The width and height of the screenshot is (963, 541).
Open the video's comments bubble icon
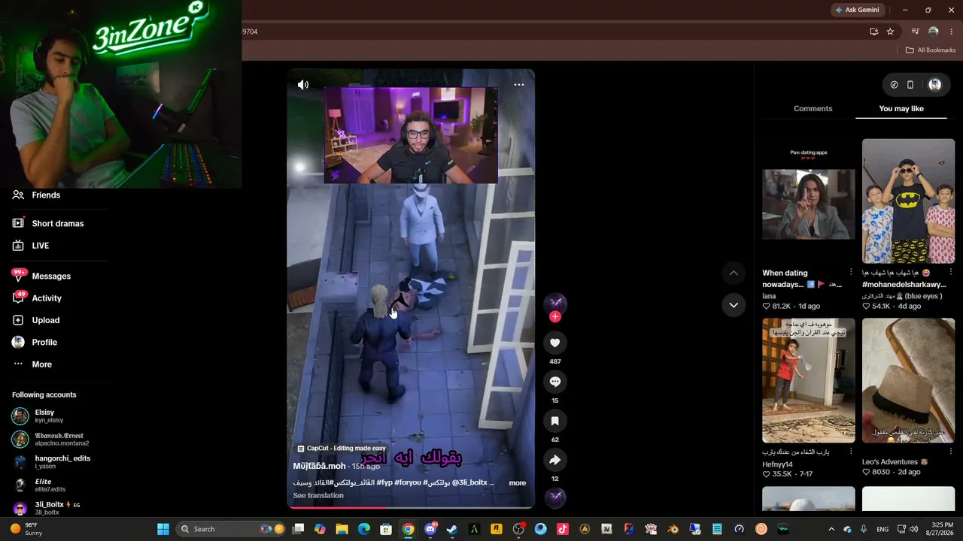tap(555, 382)
